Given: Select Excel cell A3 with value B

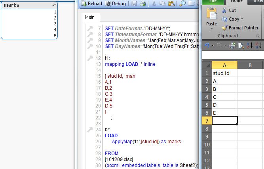Looking at the screenshot, I should [x=224, y=89].
